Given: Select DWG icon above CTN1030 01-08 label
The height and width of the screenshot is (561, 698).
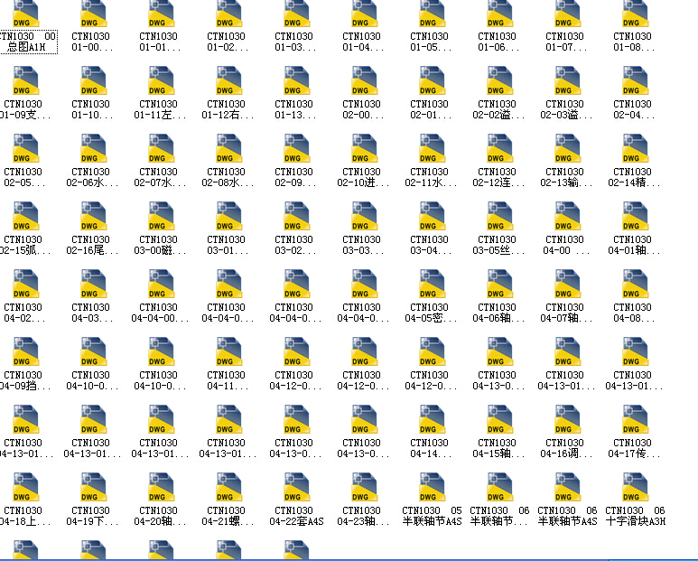Looking at the screenshot, I should [x=635, y=14].
